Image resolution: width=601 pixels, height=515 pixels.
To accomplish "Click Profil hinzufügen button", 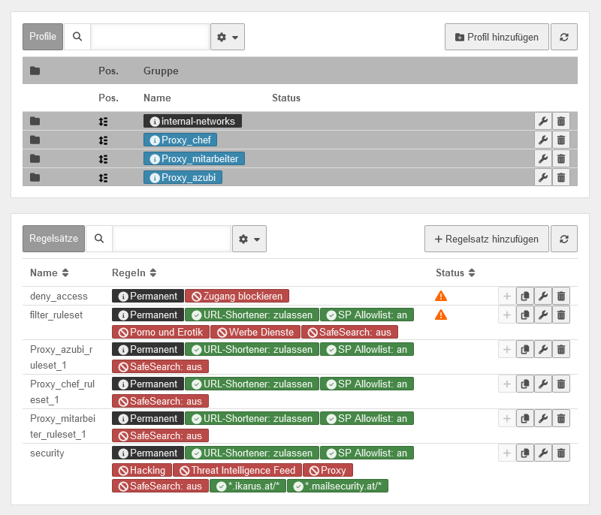I will [497, 37].
